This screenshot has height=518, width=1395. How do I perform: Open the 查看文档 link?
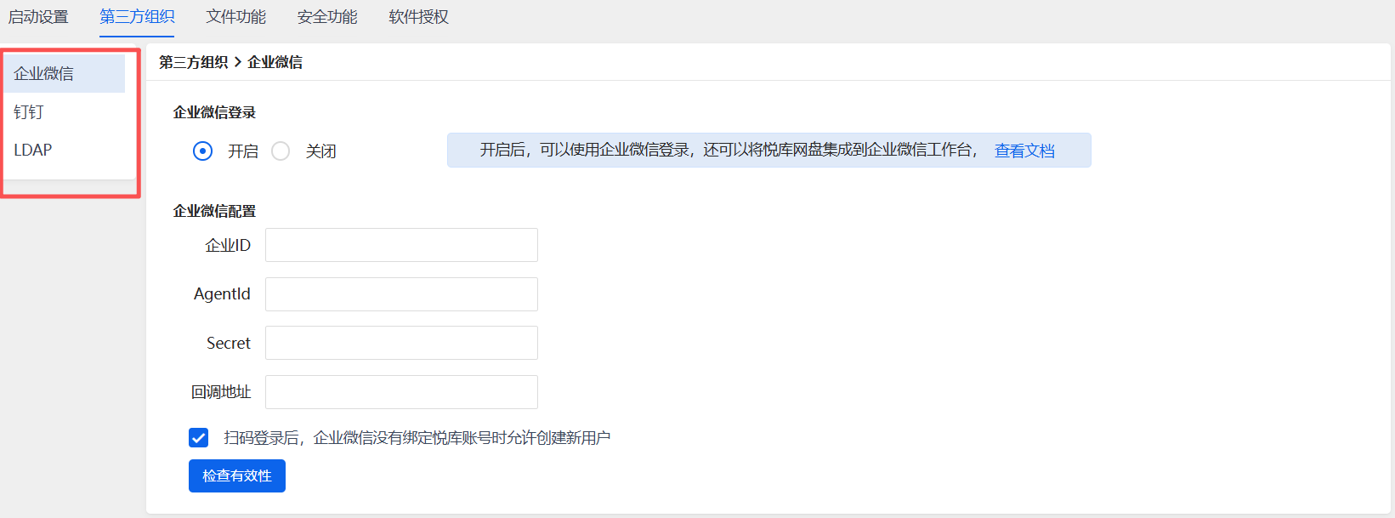(x=1024, y=151)
